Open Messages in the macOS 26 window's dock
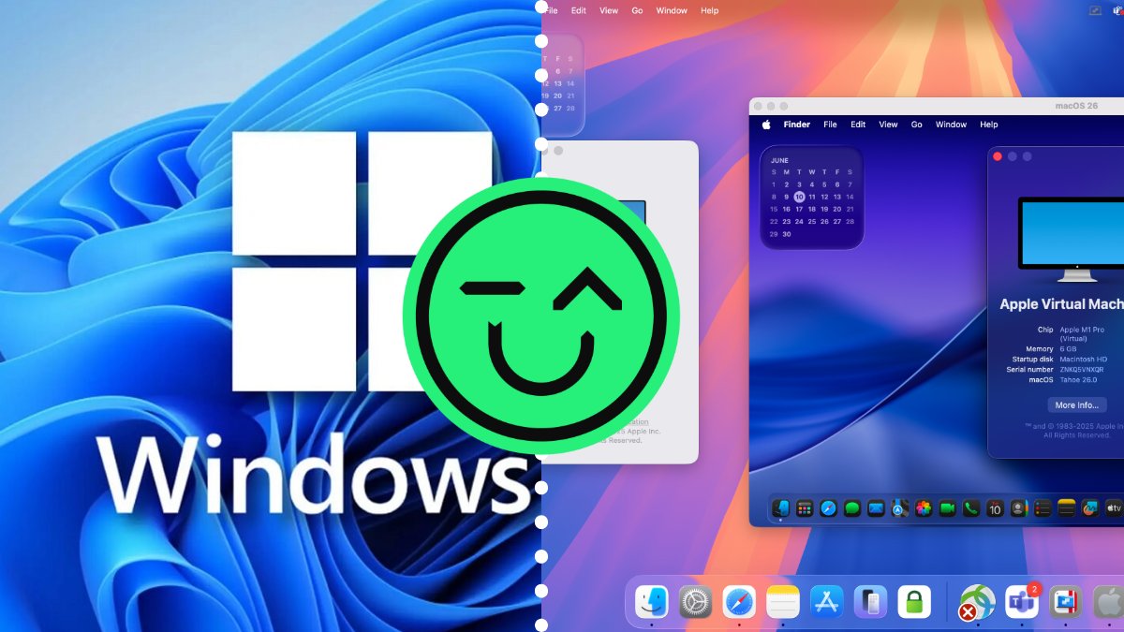1124x632 pixels. pyautogui.click(x=852, y=508)
